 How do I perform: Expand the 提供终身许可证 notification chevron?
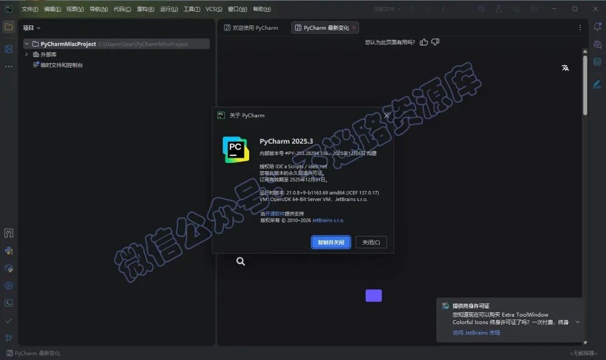577,322
